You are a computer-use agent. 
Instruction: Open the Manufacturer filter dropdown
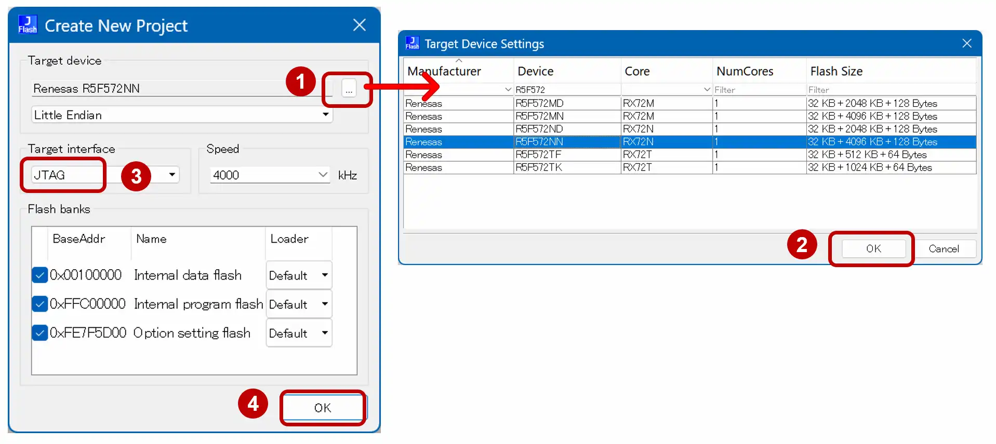tap(508, 90)
